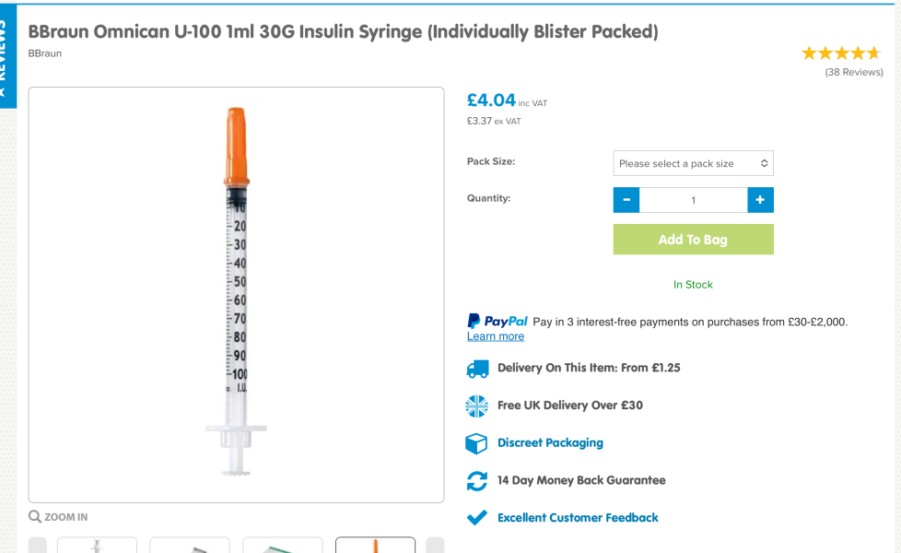Viewport: 901px width, 553px height.
Task: Click the Excellent Customer Feedback checkmark icon
Action: click(476, 517)
